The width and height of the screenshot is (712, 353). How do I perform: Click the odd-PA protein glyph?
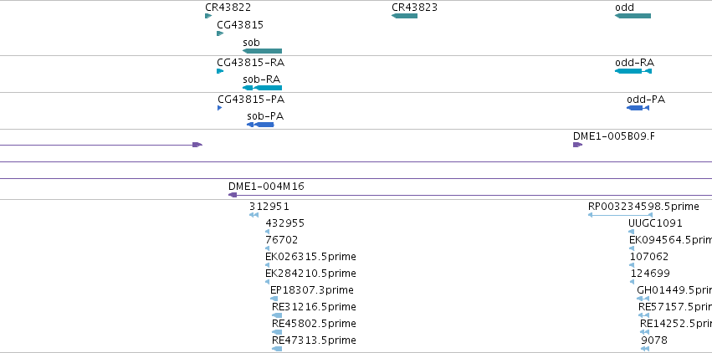(638, 108)
